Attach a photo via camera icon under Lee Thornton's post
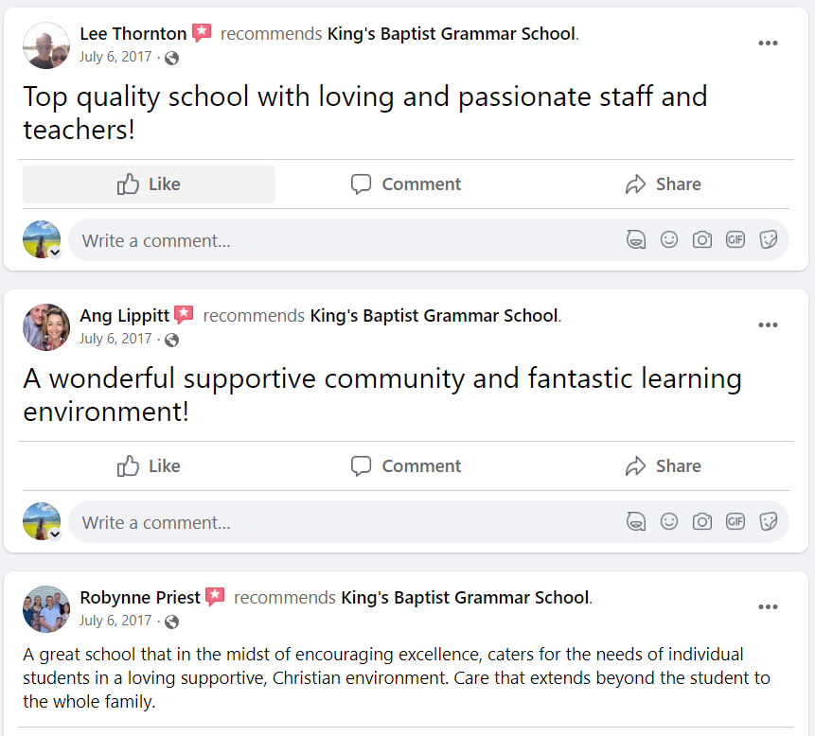Screen dimensions: 815x736 click(701, 240)
